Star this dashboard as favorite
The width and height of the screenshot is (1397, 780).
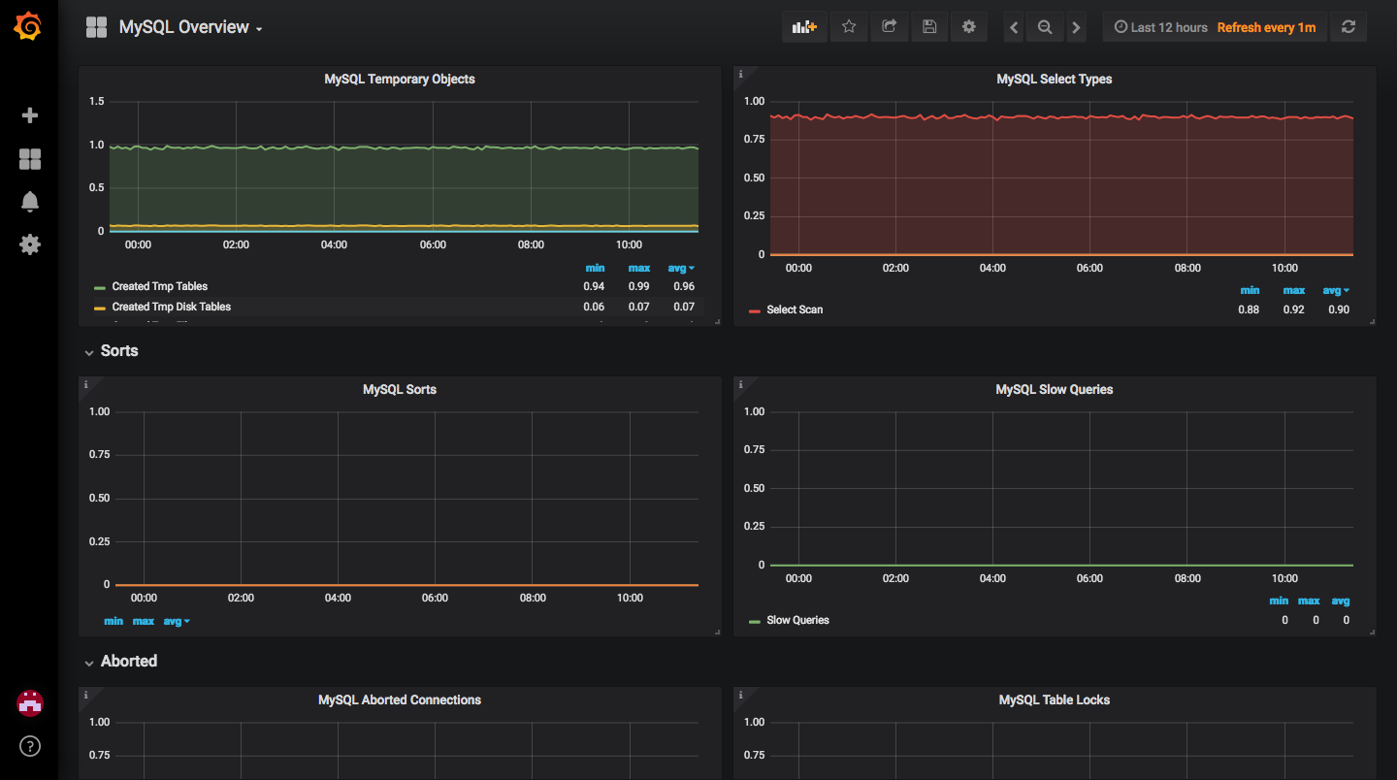(849, 27)
